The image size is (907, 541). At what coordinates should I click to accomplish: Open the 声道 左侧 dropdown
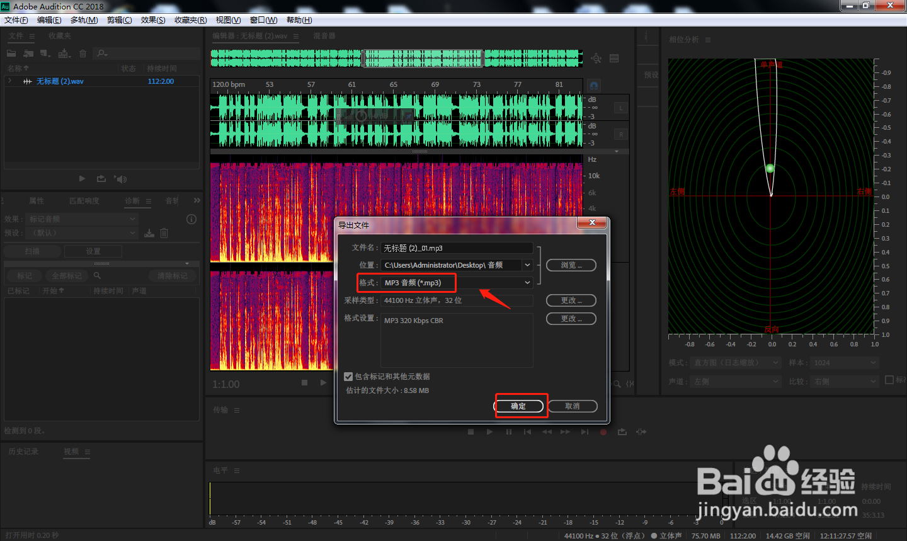[x=736, y=382]
